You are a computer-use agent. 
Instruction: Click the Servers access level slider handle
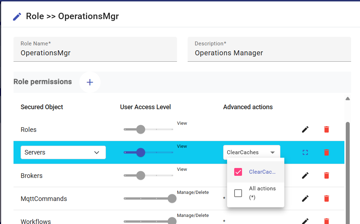click(x=141, y=152)
